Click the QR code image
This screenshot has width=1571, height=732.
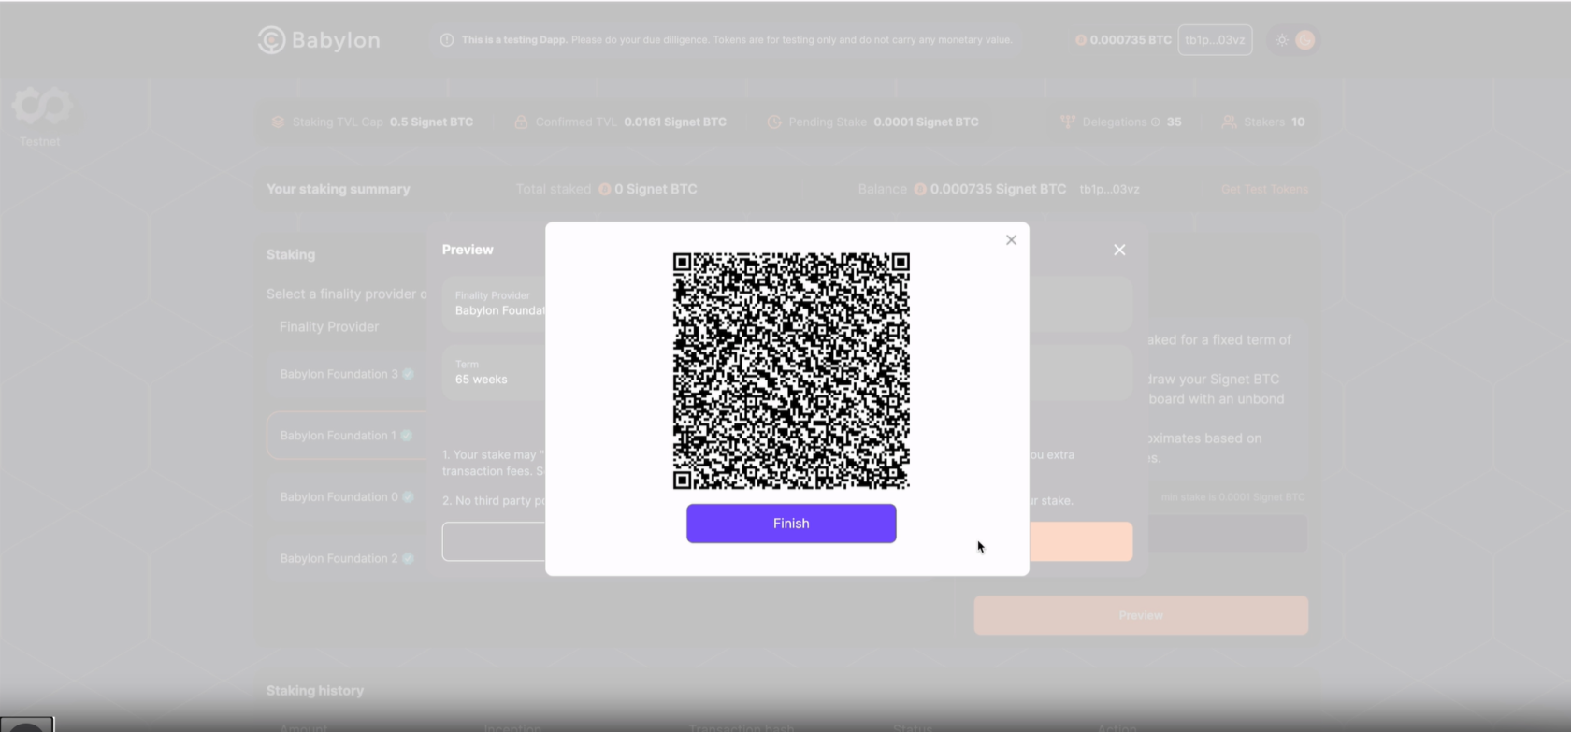click(791, 370)
